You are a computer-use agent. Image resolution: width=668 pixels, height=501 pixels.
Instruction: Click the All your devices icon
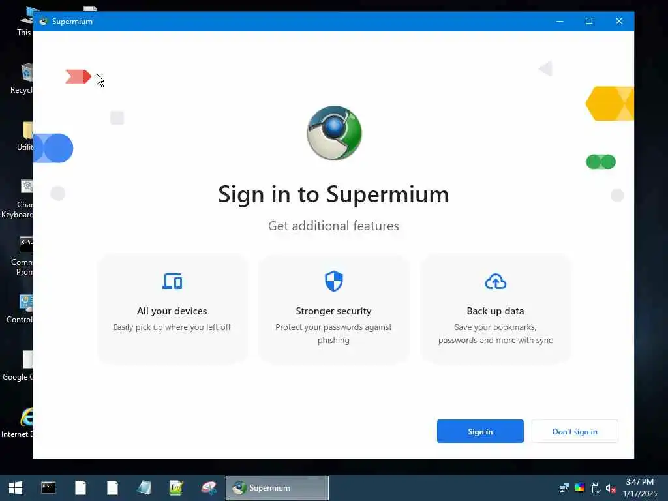click(172, 281)
